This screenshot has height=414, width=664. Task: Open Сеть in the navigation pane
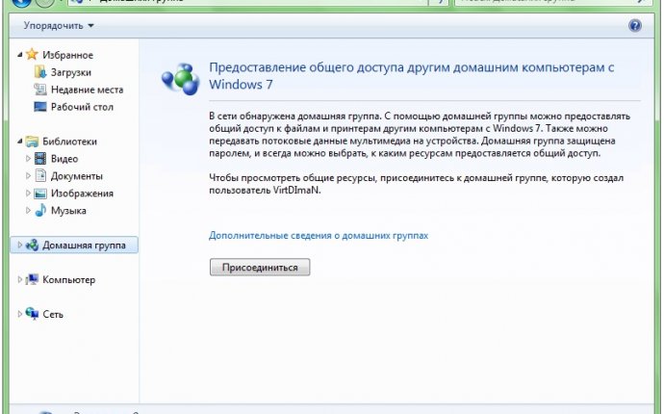[53, 315]
